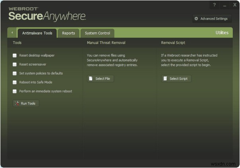Viewport: 240px width, 168px height.
Task: Toggle Set system policies to defaults
Action: point(15,73)
